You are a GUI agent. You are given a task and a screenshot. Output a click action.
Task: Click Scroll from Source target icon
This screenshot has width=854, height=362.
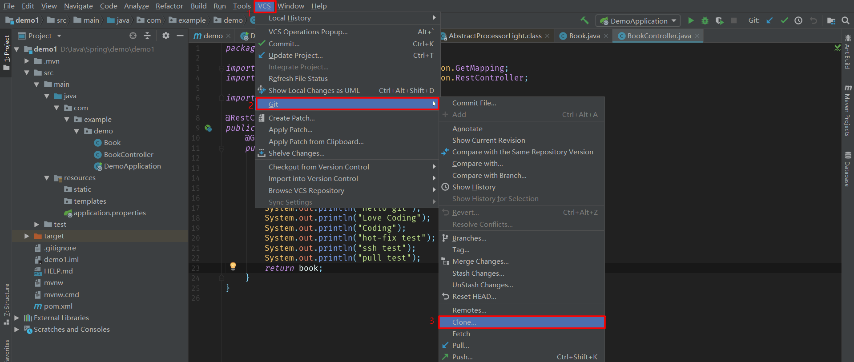(x=133, y=36)
